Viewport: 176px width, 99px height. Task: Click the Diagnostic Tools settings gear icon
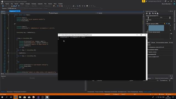coord(147,13)
